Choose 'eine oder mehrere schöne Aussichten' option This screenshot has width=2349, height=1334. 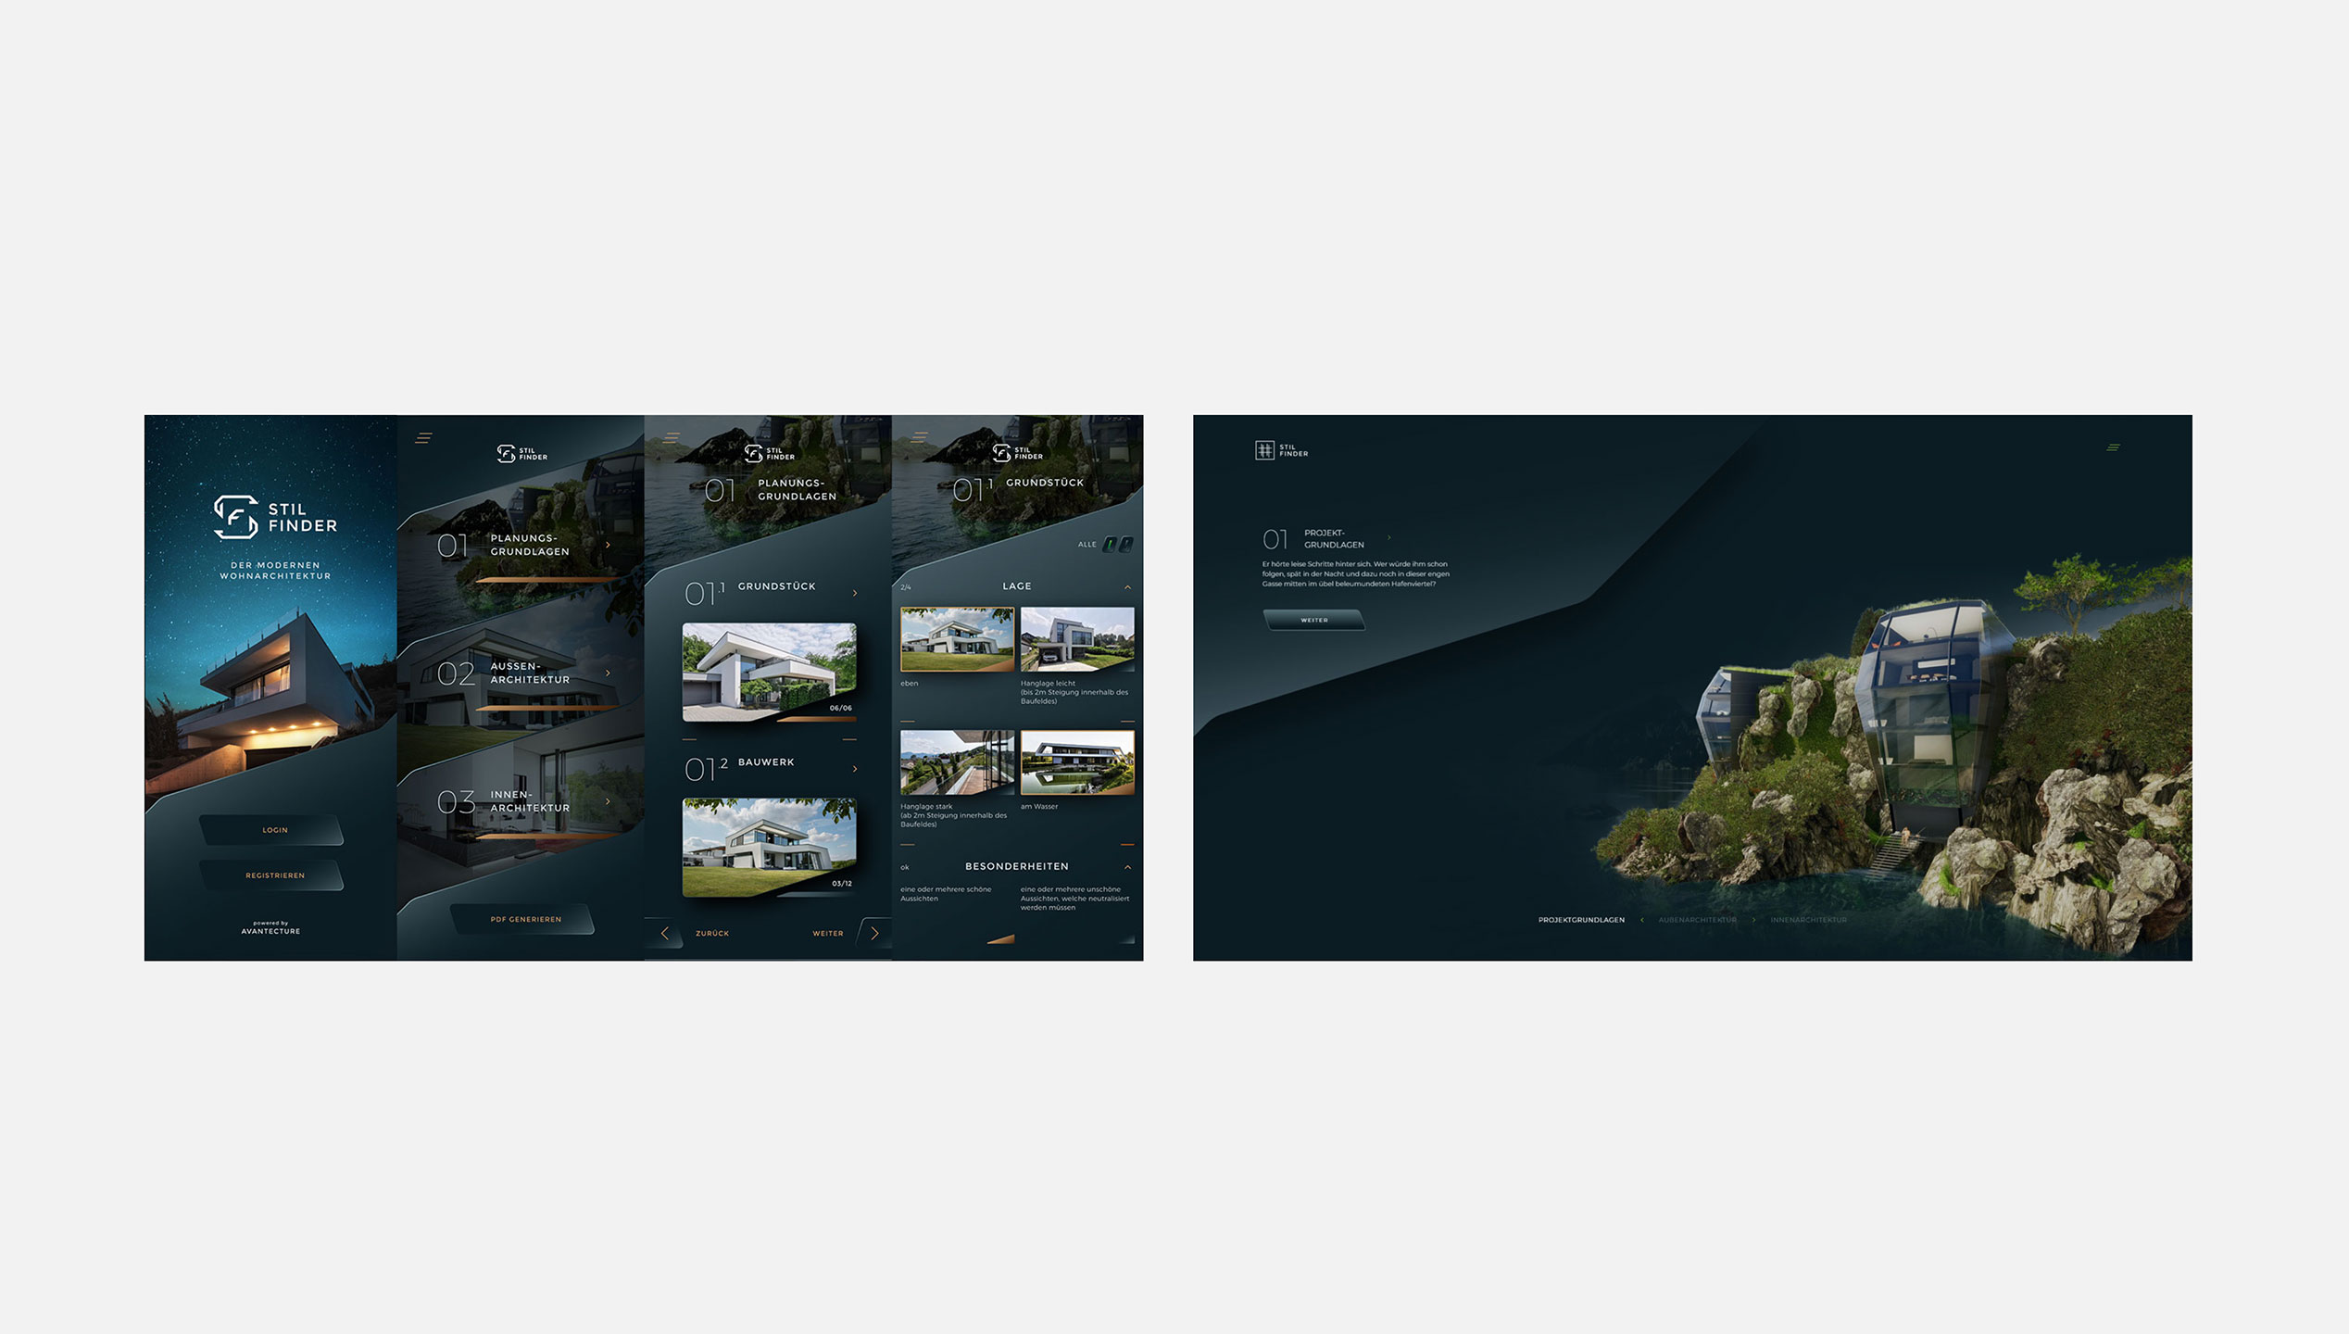click(x=946, y=893)
